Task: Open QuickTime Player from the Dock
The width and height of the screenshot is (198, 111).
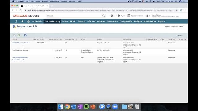Action: pos(108,107)
